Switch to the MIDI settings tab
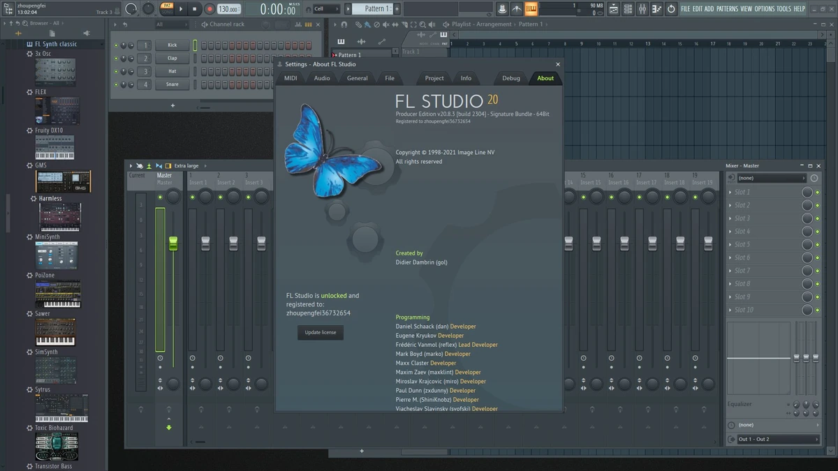 291,78
